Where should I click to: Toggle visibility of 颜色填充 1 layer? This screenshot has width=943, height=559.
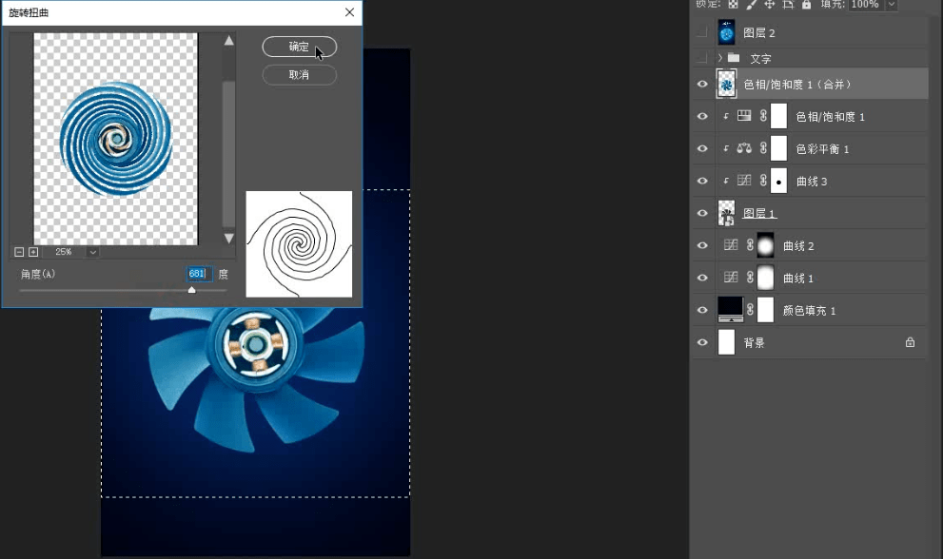pos(702,311)
